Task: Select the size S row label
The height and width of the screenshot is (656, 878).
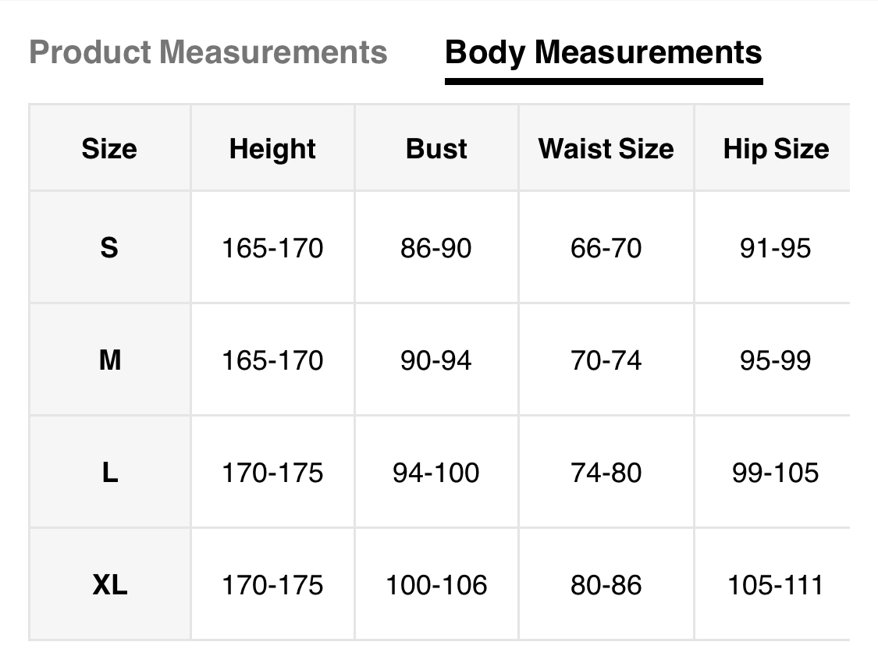Action: coord(109,248)
